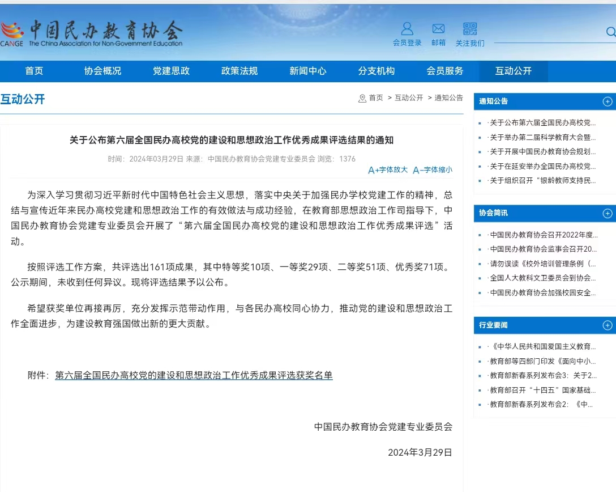Click the location pin icon in breadcrumb
This screenshot has height=492, width=616.
(x=362, y=99)
